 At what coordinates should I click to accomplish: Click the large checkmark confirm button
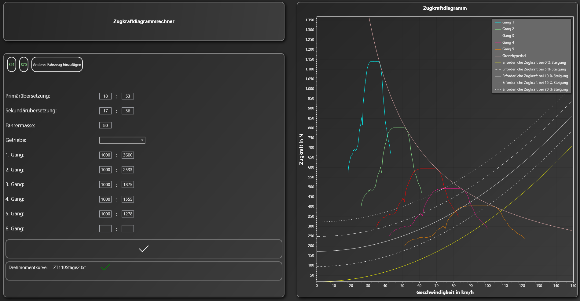144,249
